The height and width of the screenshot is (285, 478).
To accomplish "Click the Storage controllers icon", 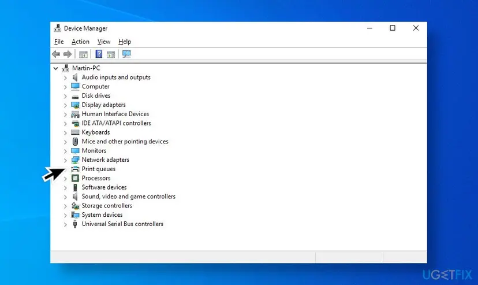I will 75,206.
